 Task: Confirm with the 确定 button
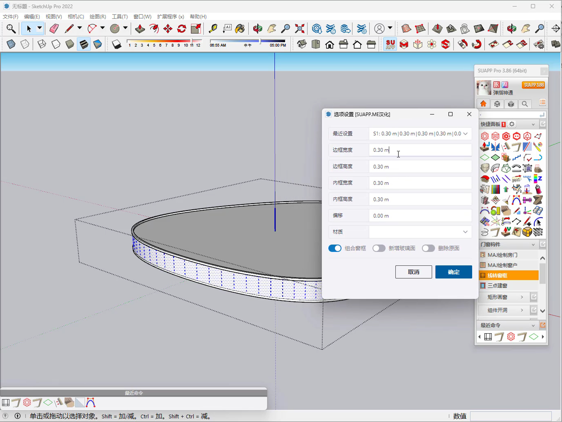click(x=454, y=272)
